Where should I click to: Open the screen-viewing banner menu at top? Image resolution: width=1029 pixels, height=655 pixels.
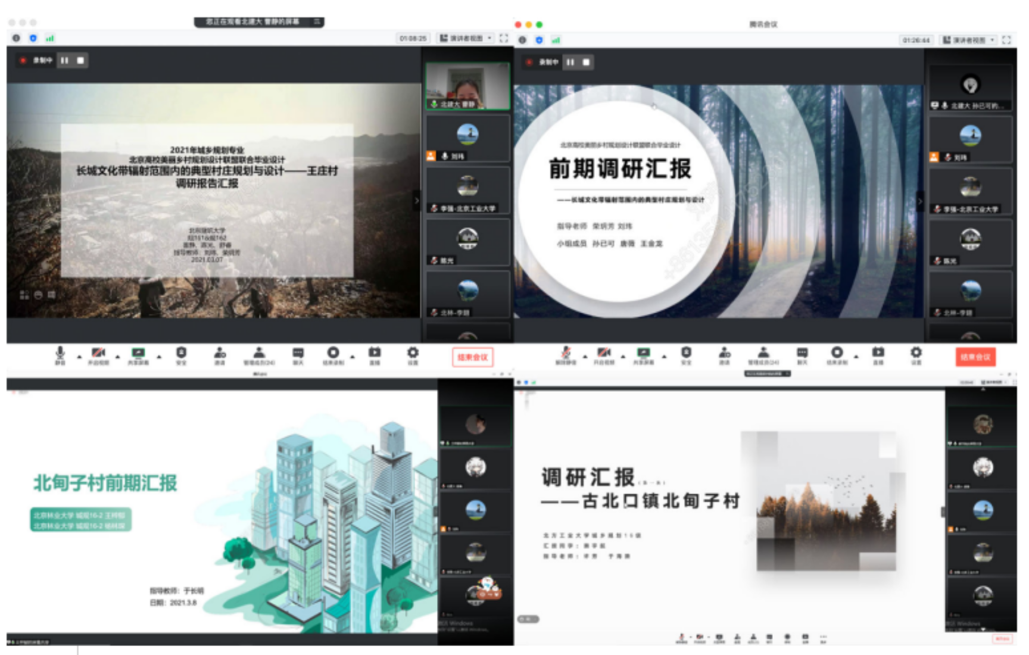click(x=317, y=22)
